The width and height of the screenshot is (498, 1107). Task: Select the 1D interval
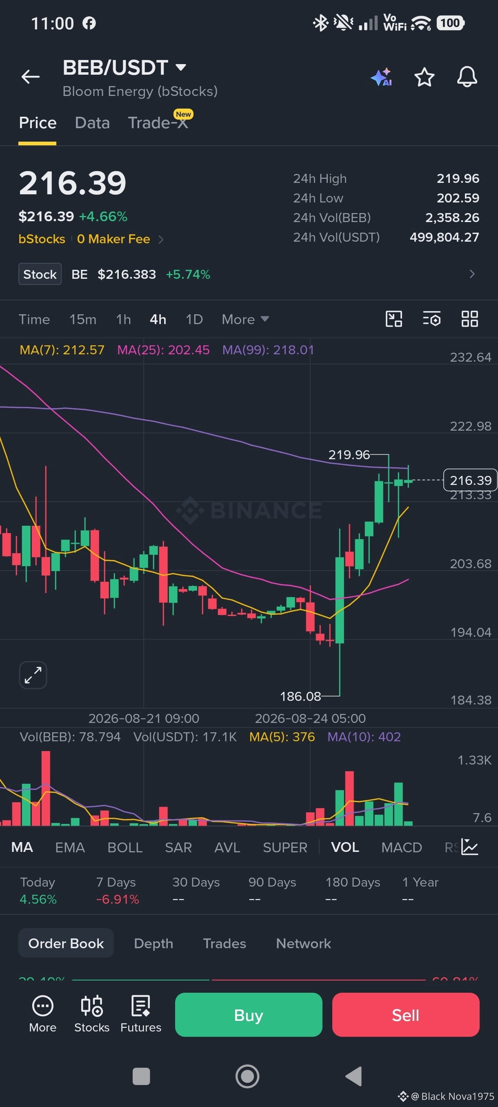(x=194, y=319)
